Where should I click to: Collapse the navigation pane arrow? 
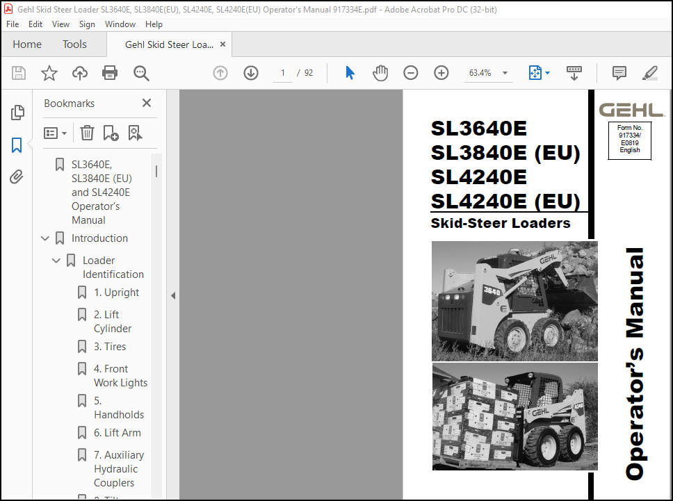coord(173,295)
